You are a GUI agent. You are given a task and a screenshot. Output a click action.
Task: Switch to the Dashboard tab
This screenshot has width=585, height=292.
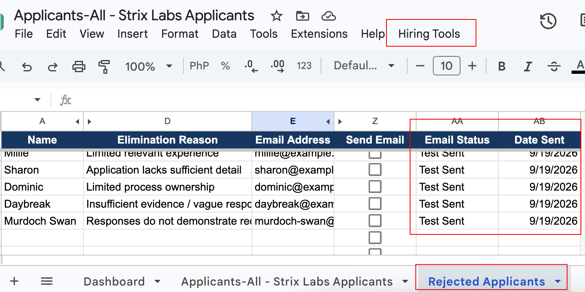(x=114, y=281)
